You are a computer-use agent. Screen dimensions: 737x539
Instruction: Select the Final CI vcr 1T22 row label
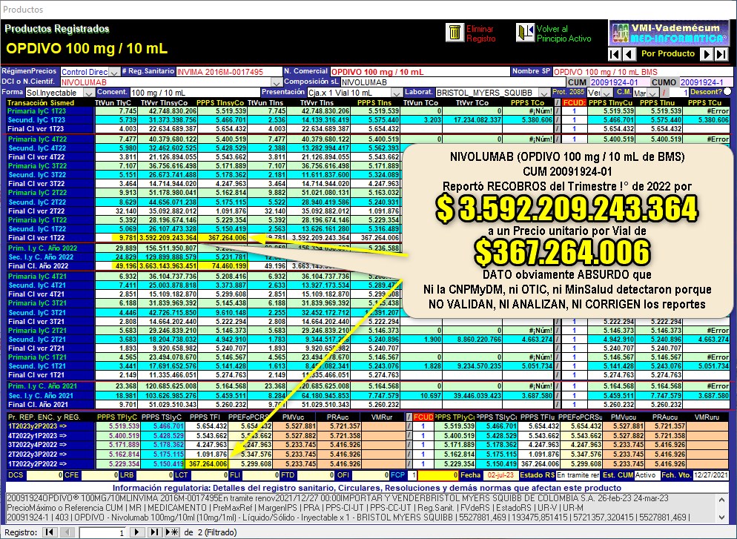[50, 238]
